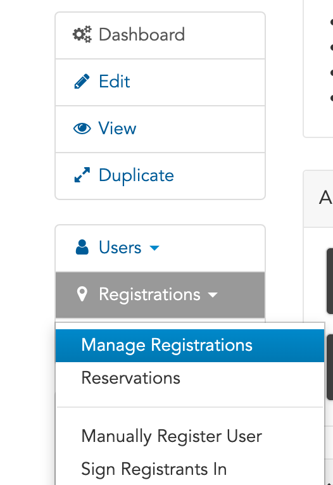The image size is (333, 485).
Task: Click the Duplicate arrows icon
Action: [x=82, y=175]
